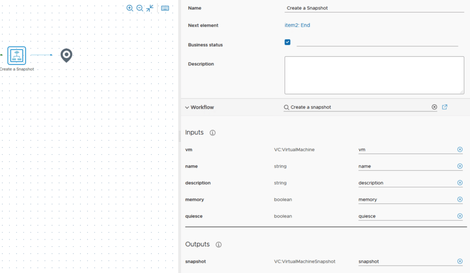Follow the item2: End link
470x273 pixels.
point(297,25)
